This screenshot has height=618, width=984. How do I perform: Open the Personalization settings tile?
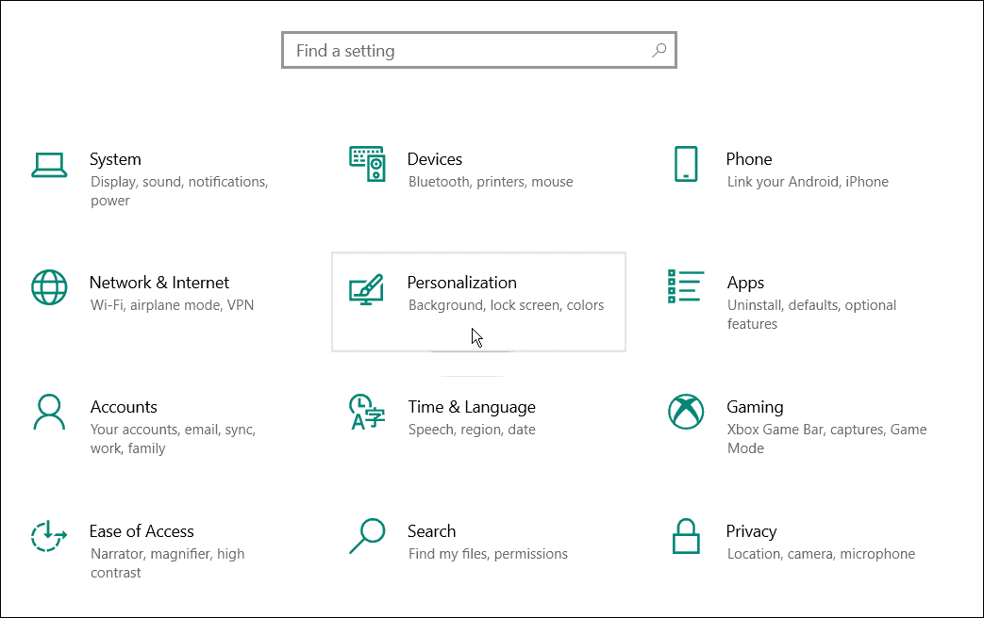478,301
